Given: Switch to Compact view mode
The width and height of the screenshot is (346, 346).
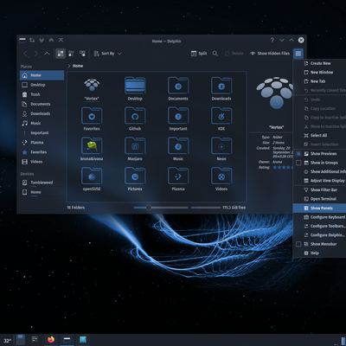Looking at the screenshot, I should pyautogui.click(x=71, y=54).
